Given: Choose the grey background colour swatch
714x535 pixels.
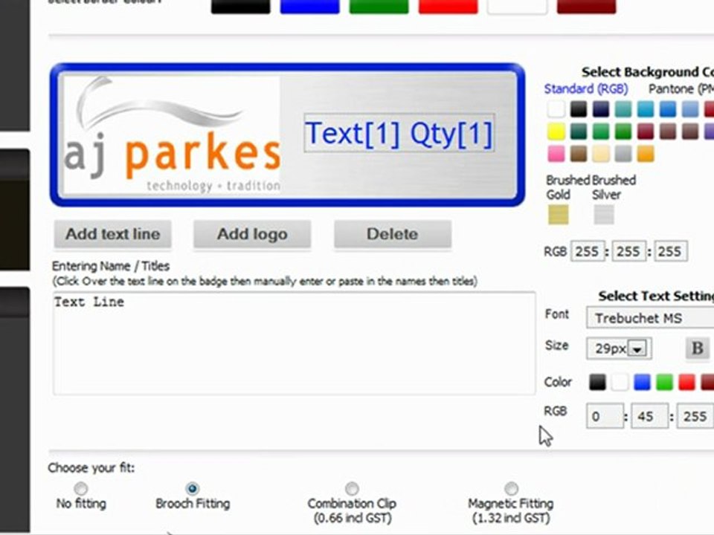Looking at the screenshot, I should coord(623,154).
